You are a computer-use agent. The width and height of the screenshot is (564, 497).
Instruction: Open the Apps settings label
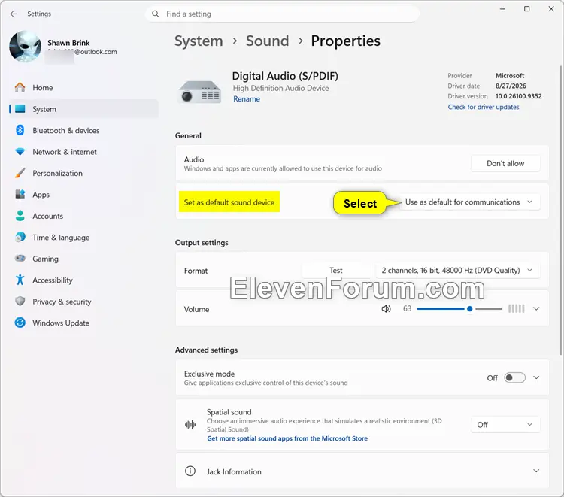pos(41,195)
